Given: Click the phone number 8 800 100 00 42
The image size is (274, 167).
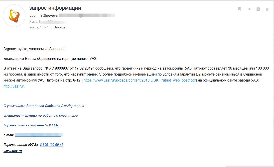Looking at the screenshot, I should click(x=52, y=145).
